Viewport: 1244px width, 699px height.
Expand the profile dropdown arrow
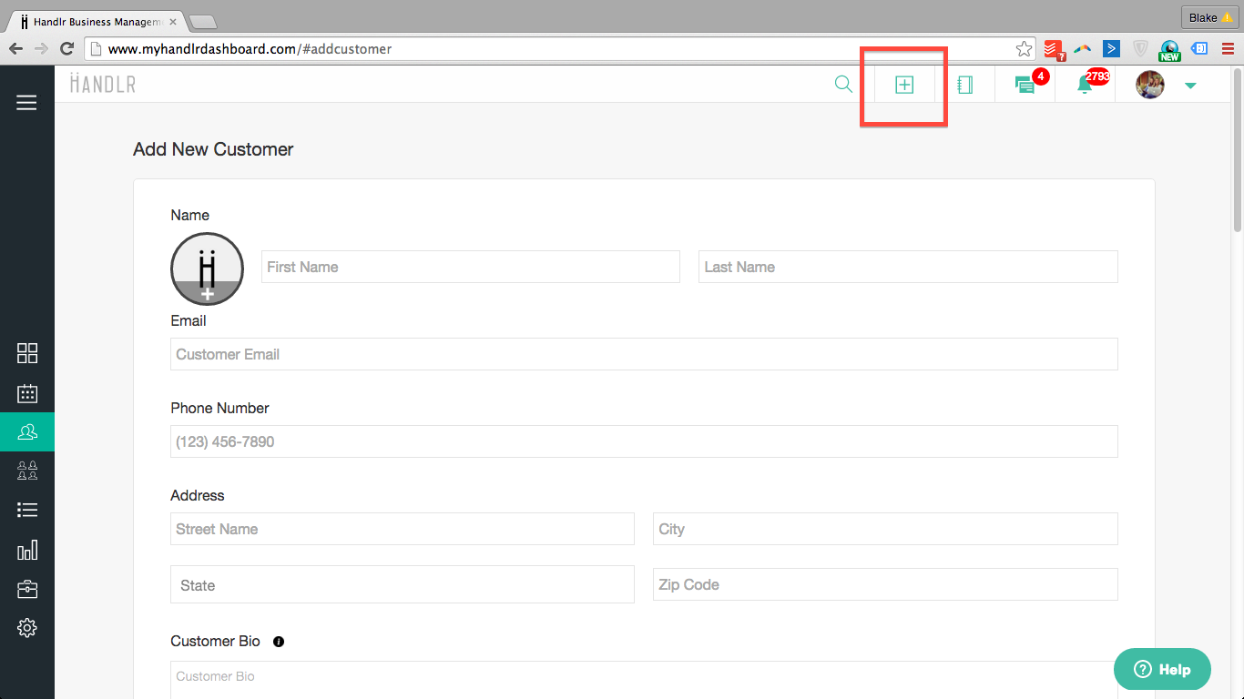pyautogui.click(x=1189, y=86)
